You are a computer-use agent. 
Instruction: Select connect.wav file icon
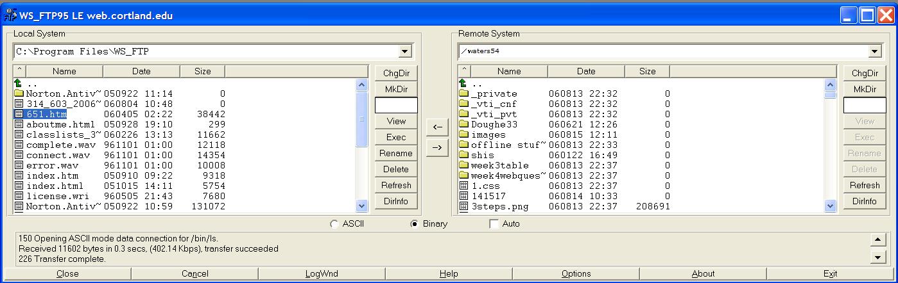[19, 155]
